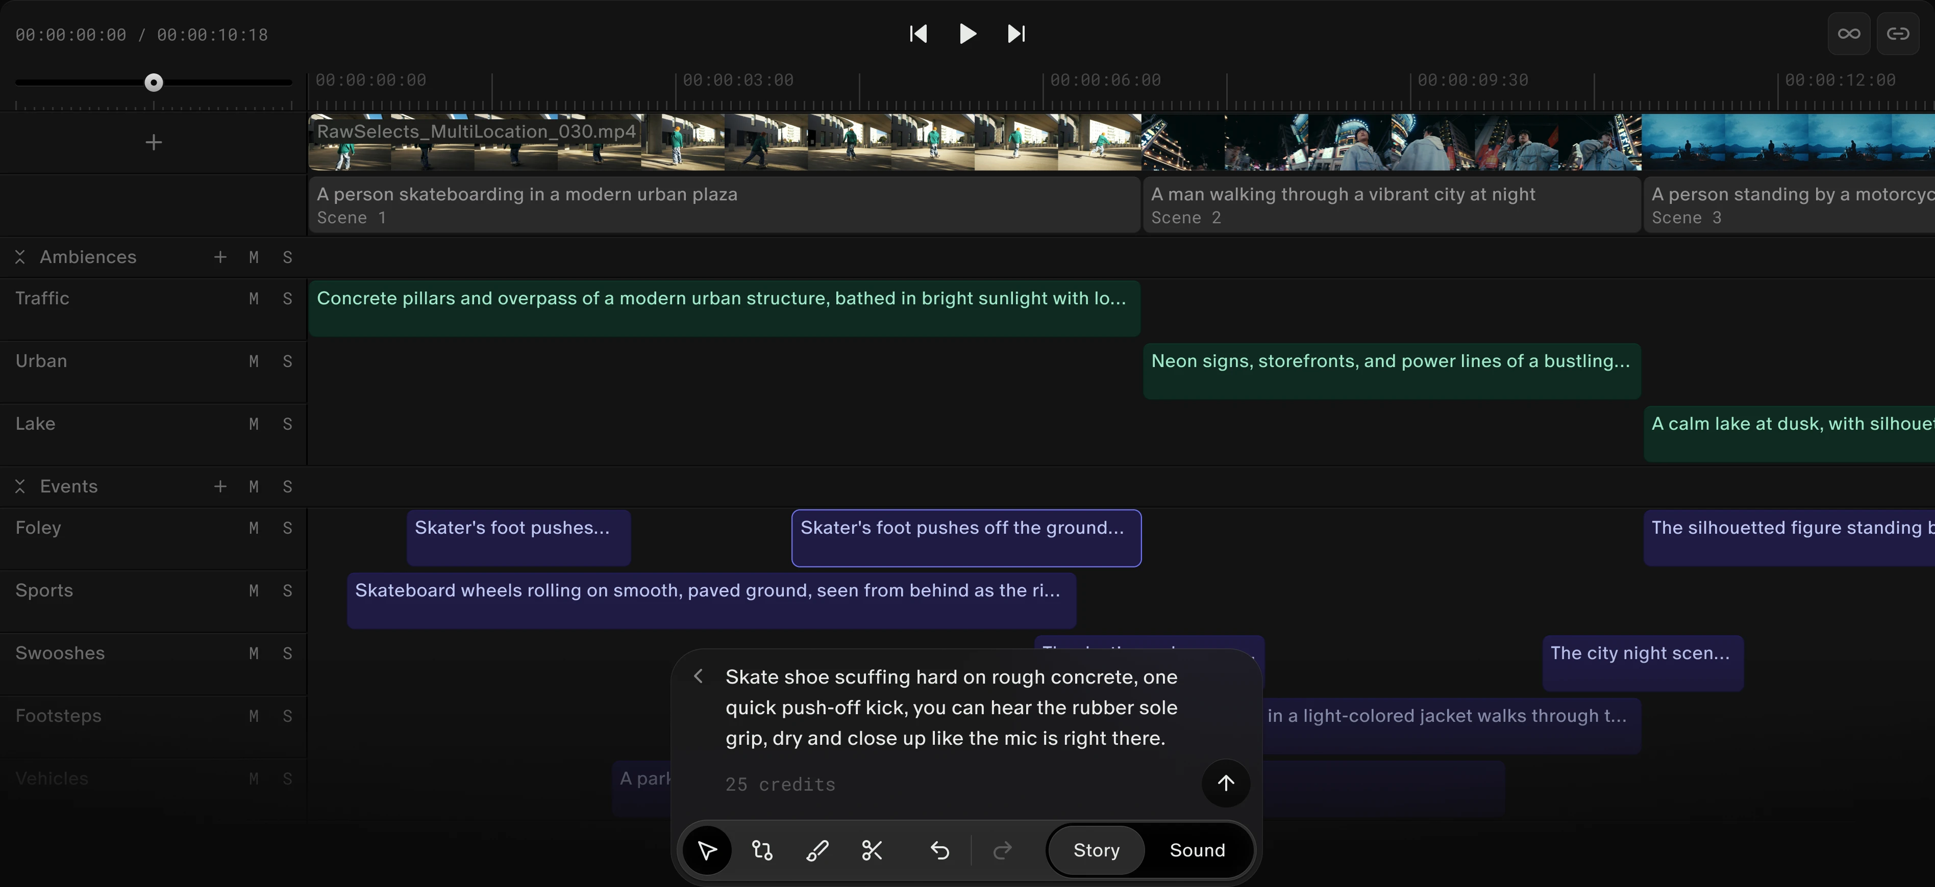The width and height of the screenshot is (1935, 887).
Task: Select the node connection tool in bottom toolbar
Action: coord(762,849)
